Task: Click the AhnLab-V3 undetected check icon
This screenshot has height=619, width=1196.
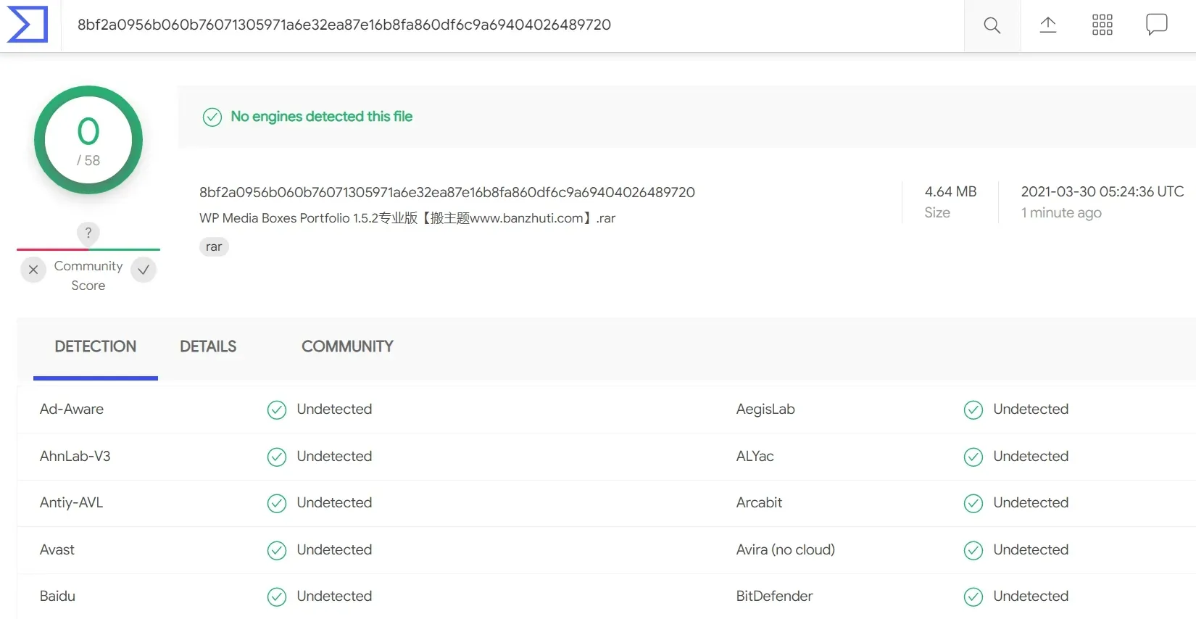Action: point(277,457)
